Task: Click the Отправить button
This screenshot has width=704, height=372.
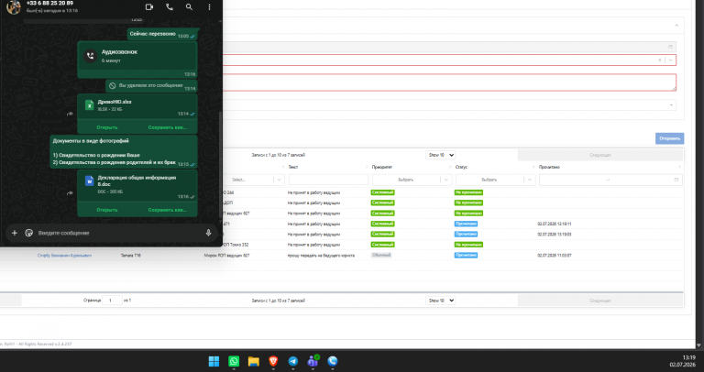Action: (x=669, y=138)
